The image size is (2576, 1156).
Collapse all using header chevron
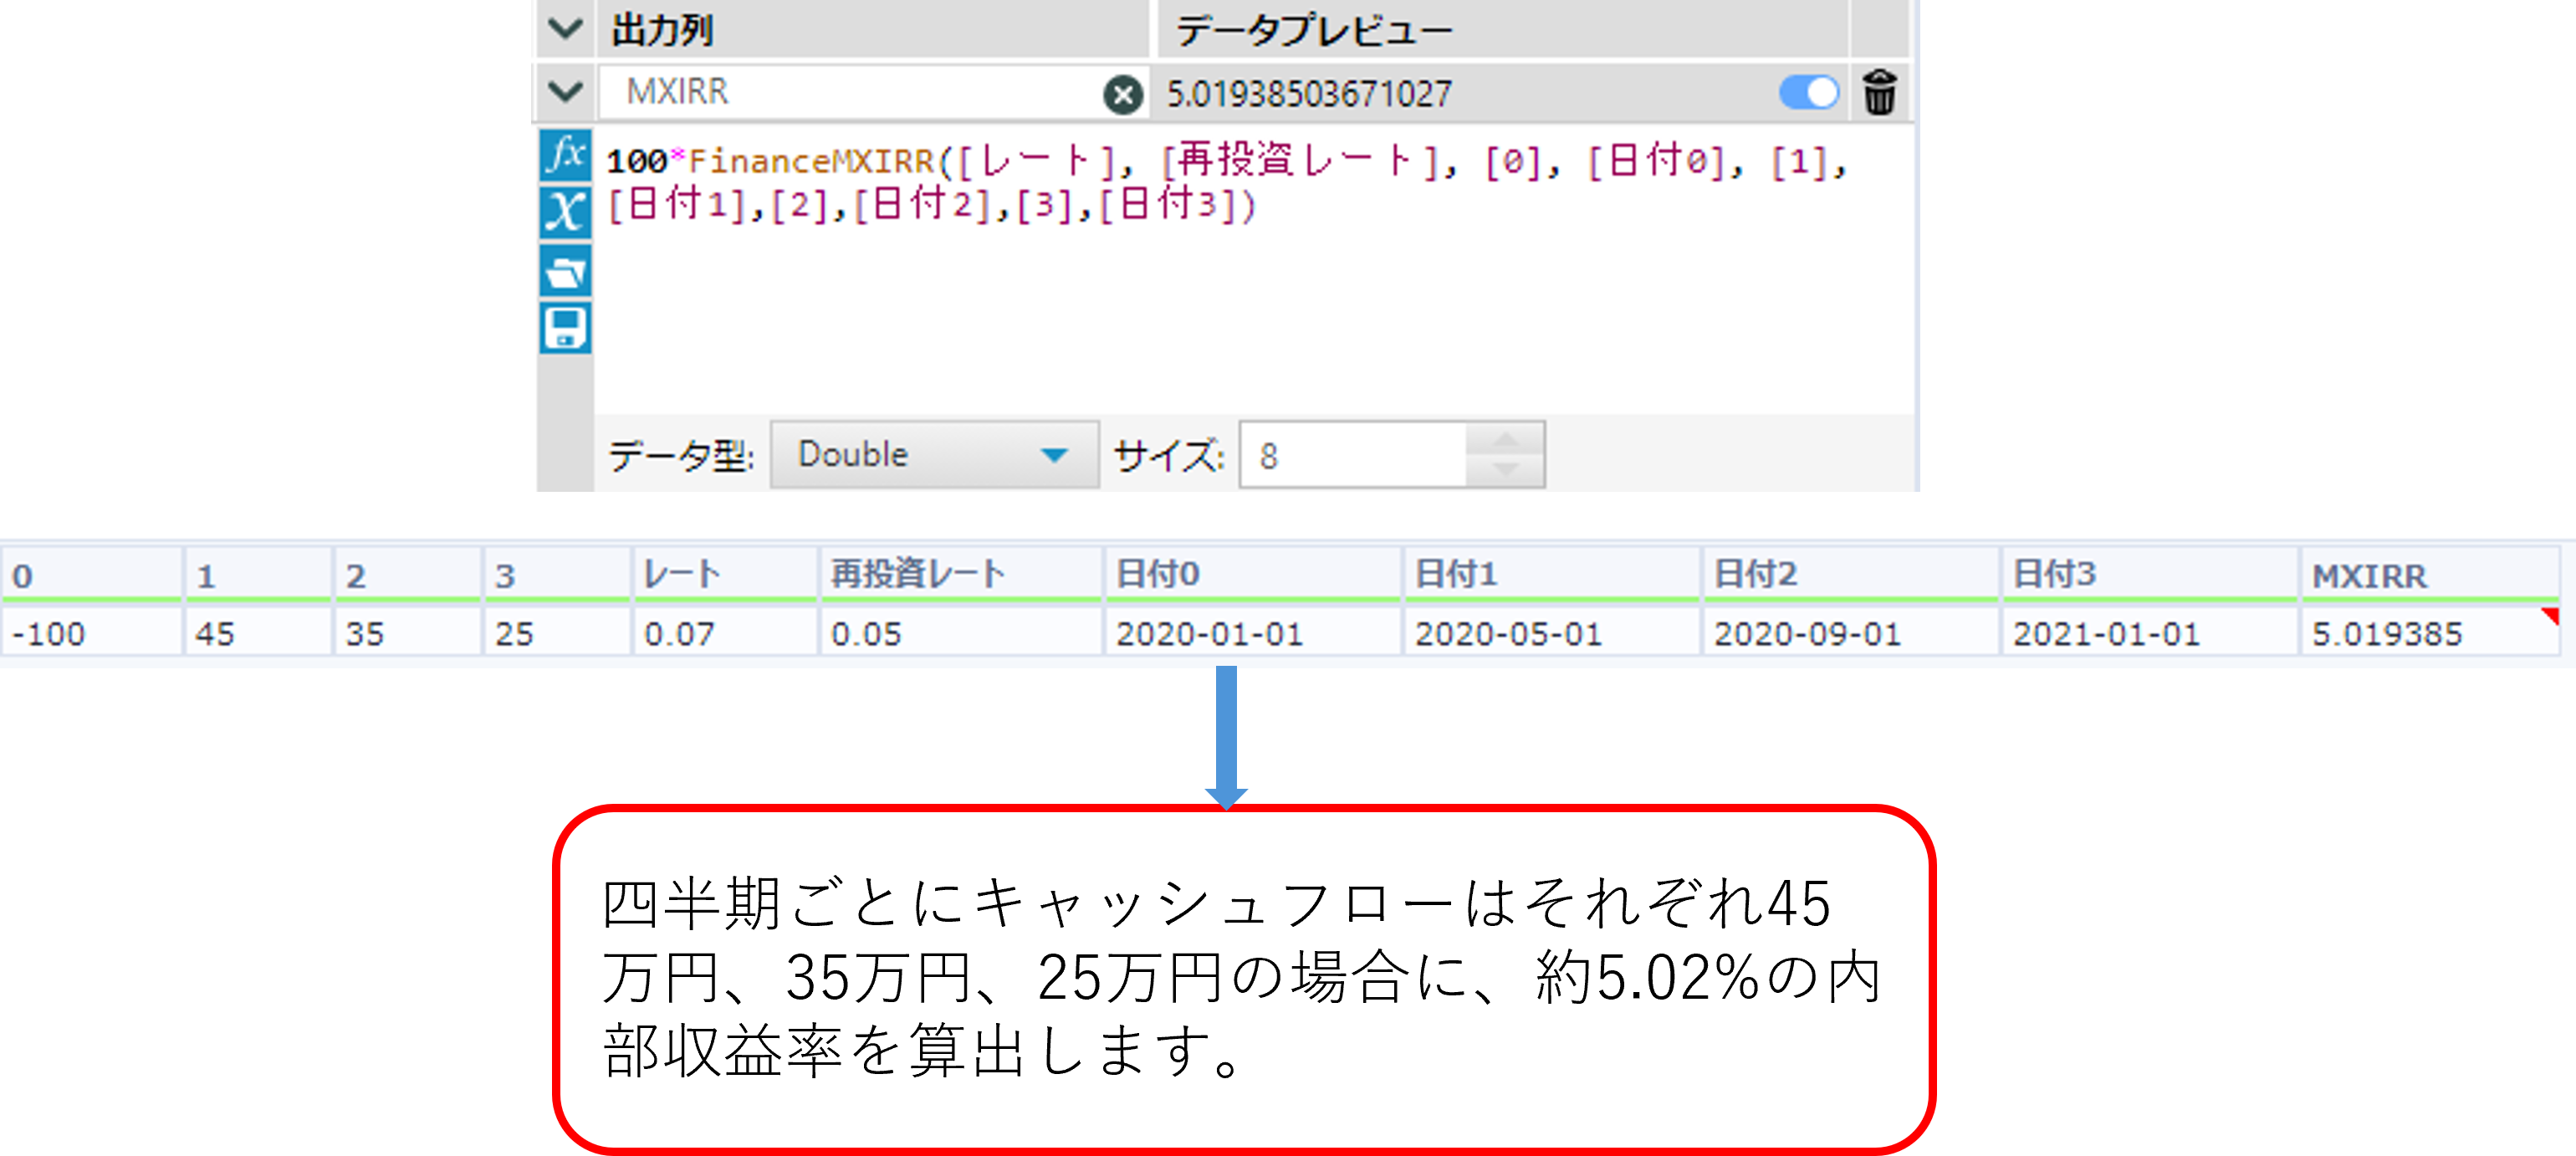click(x=565, y=29)
